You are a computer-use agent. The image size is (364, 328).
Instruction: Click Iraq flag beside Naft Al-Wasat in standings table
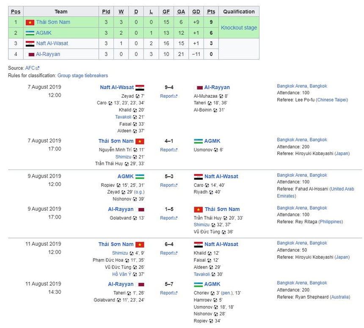[30, 44]
